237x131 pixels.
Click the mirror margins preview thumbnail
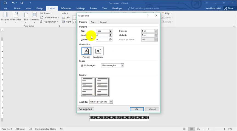95,87
